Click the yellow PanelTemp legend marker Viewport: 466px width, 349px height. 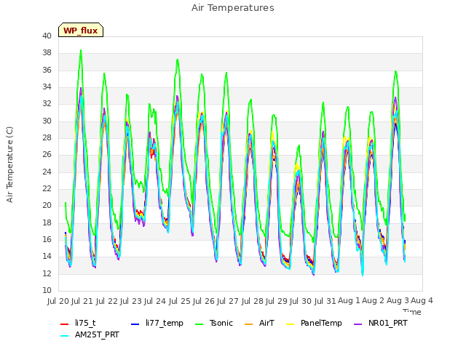point(290,324)
